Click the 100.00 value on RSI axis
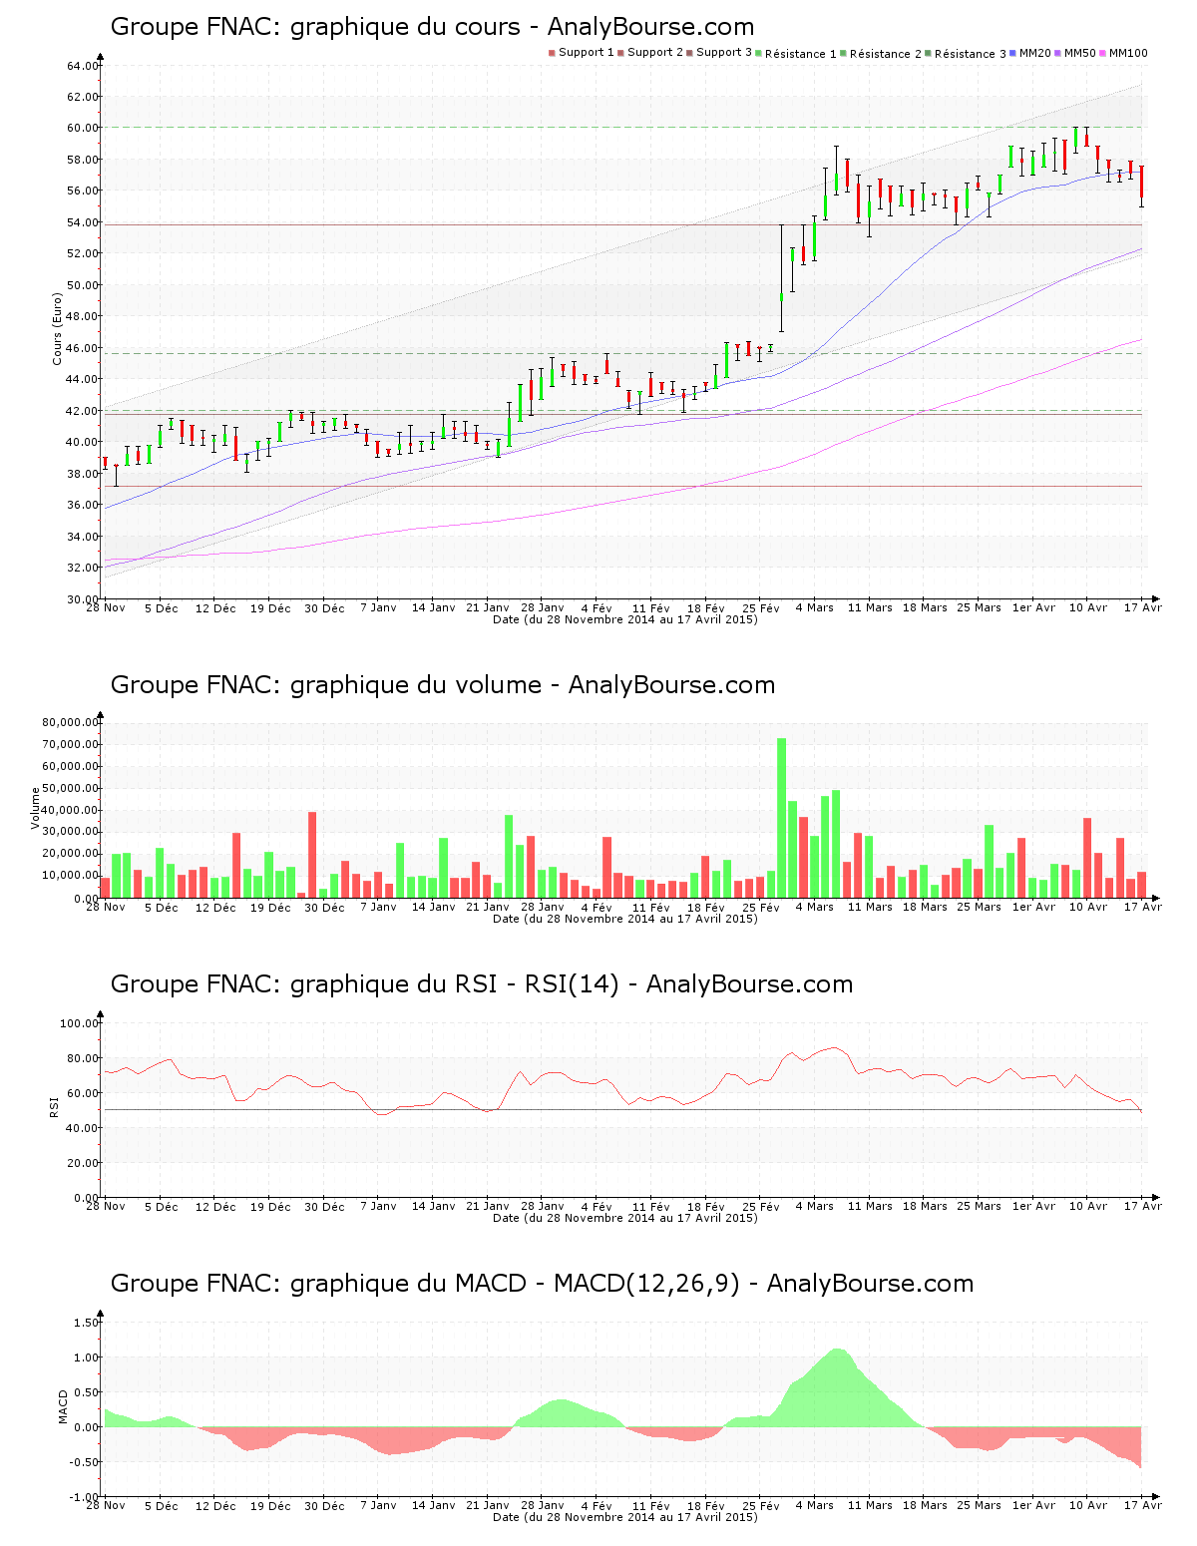The width and height of the screenshot is (1197, 1546). 80,1023
